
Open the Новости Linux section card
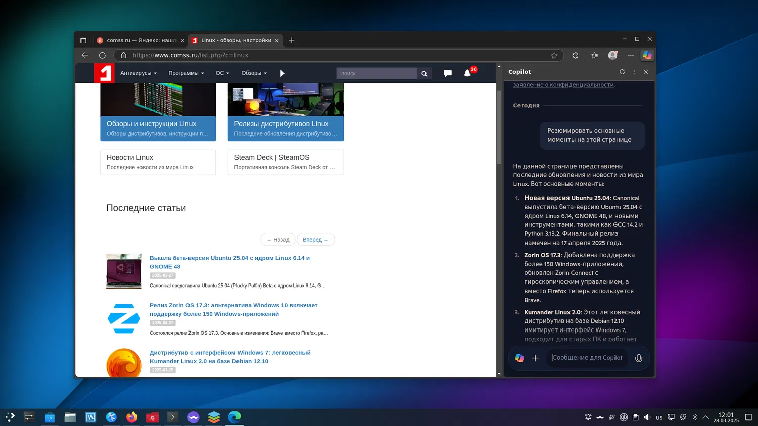click(158, 162)
